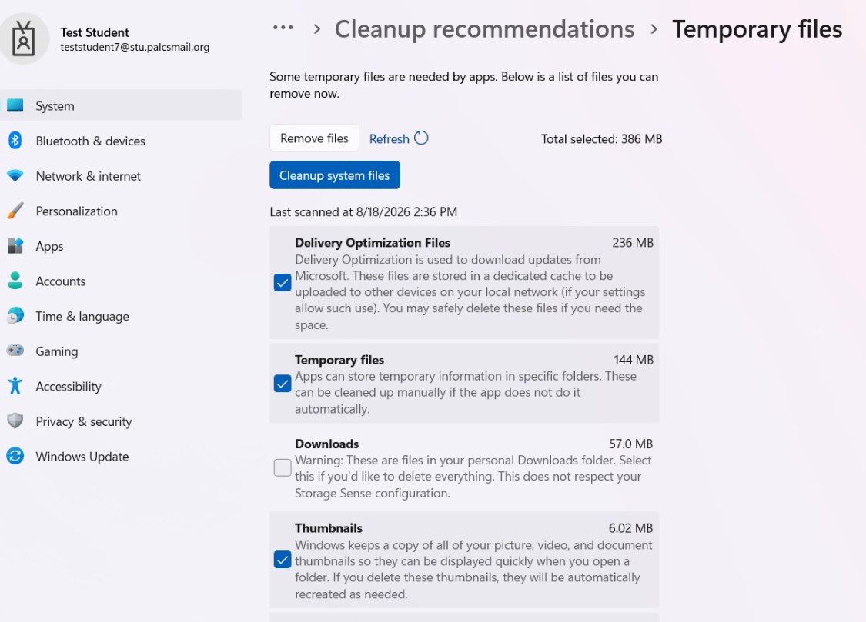866x622 pixels.
Task: Open the Time & language globe icon
Action: coord(15,316)
